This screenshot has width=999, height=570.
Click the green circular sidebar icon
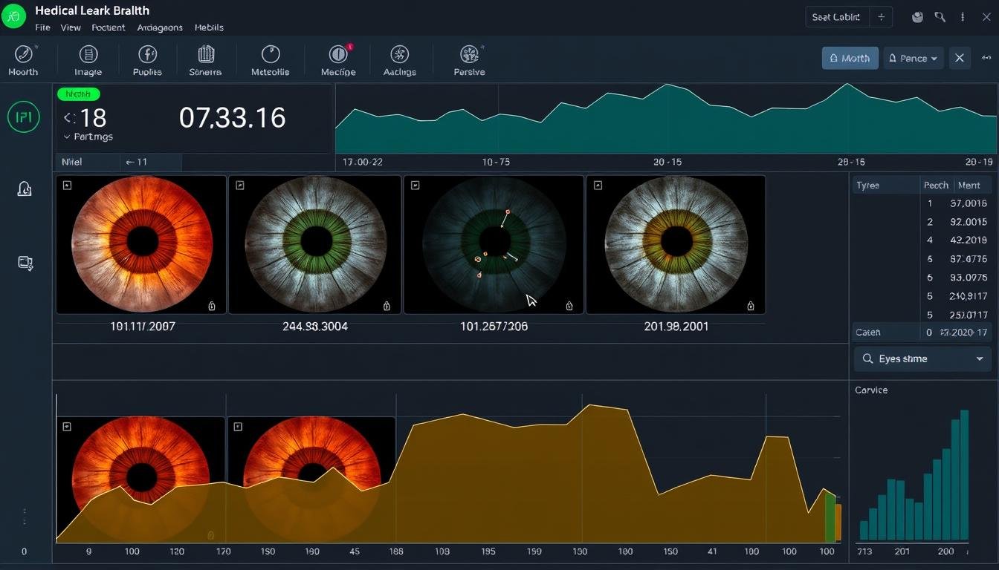(23, 117)
